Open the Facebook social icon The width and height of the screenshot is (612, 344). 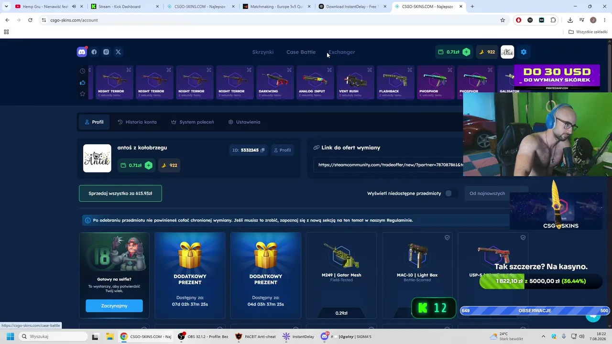pos(94,52)
